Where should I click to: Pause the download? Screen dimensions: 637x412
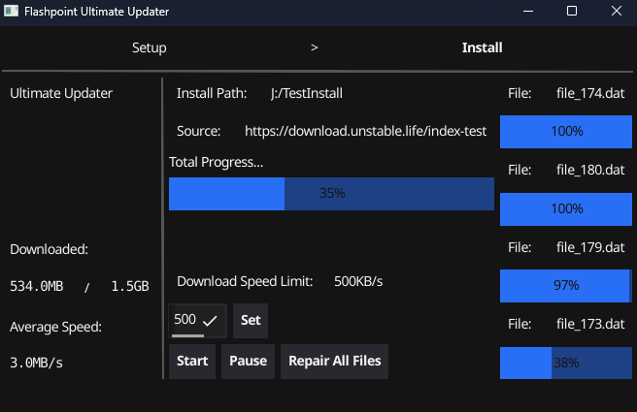click(248, 362)
